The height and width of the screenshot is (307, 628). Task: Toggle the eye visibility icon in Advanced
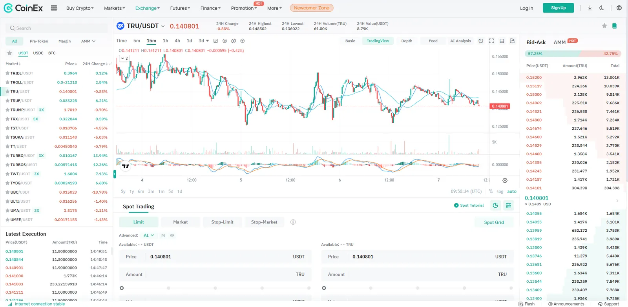[172, 235]
